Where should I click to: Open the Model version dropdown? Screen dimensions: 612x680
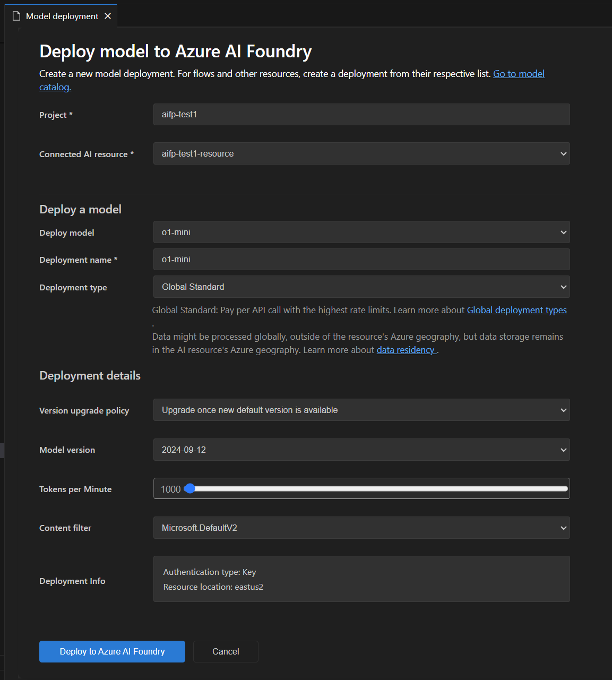tap(361, 450)
